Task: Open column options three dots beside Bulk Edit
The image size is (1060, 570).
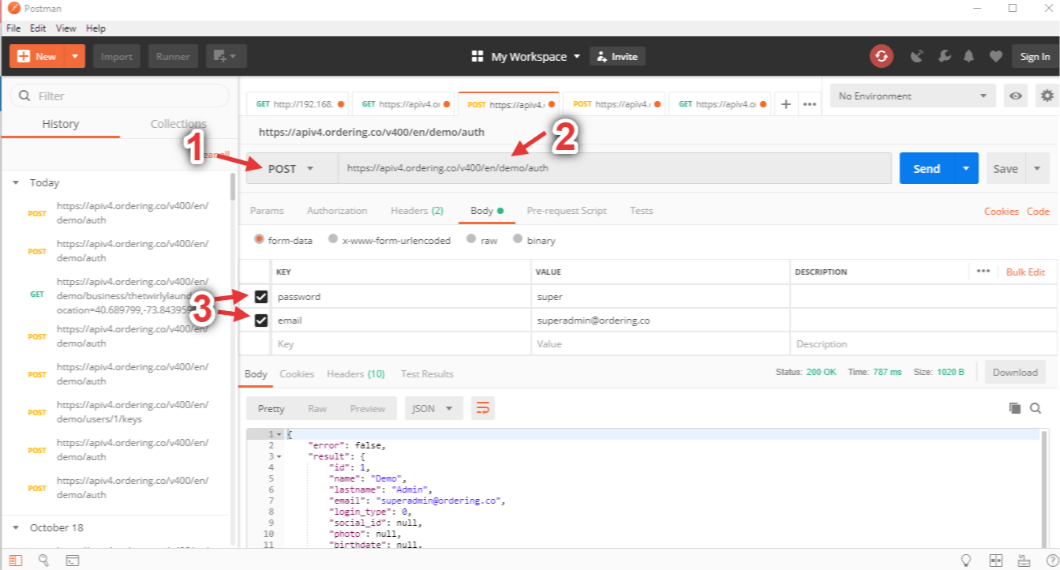Action: click(x=983, y=271)
